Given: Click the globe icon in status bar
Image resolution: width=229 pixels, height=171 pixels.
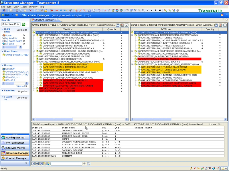Looking at the screenshot, I should [x=214, y=168].
